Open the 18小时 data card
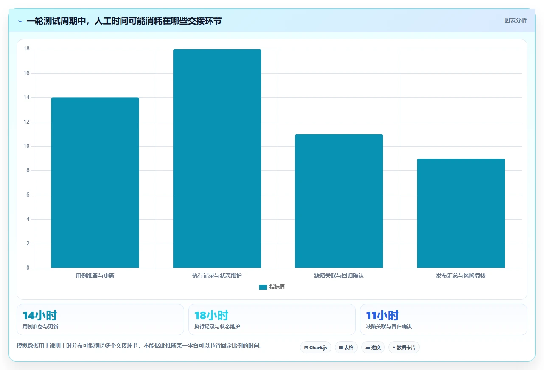The image size is (544, 370). coord(272,320)
